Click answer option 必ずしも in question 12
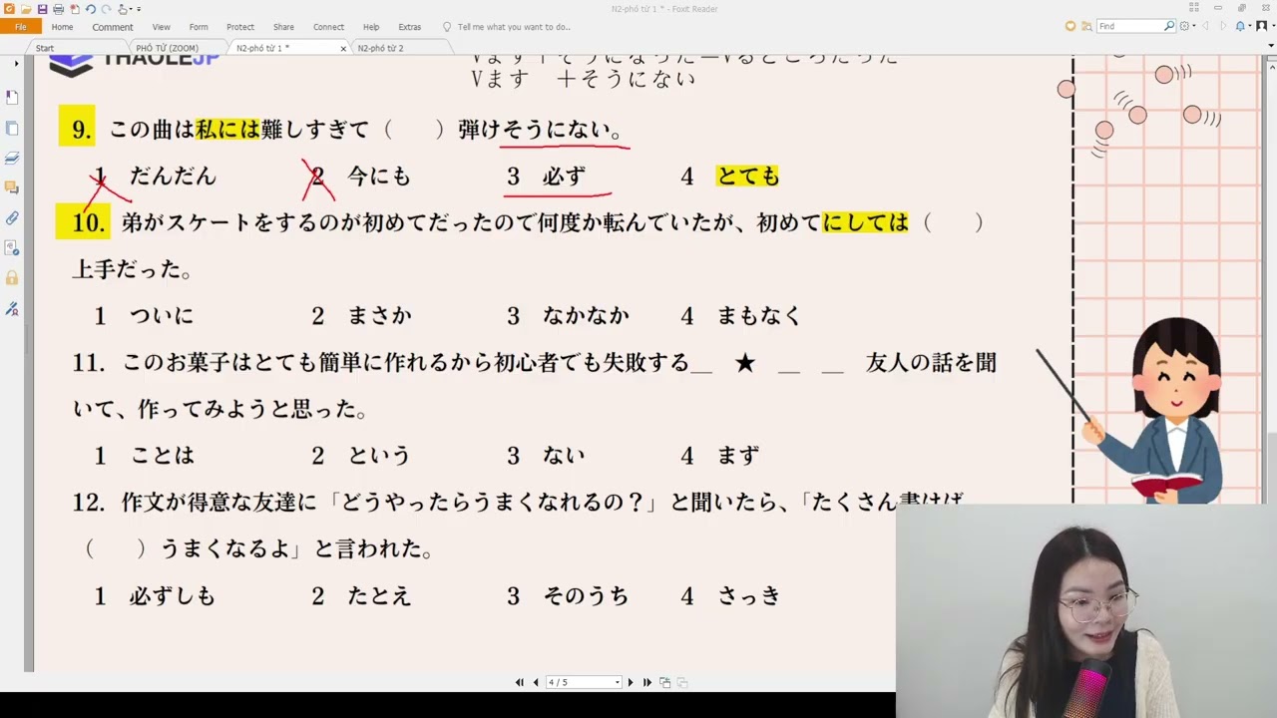1277x718 pixels. tap(172, 596)
